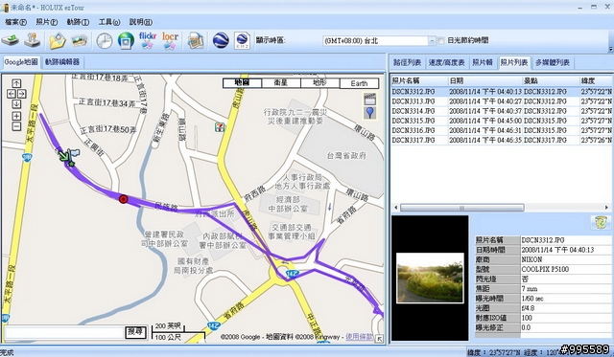Screen dimensions: 614x357
Task: Select 地形 terrain map type
Action: pyautogui.click(x=319, y=83)
